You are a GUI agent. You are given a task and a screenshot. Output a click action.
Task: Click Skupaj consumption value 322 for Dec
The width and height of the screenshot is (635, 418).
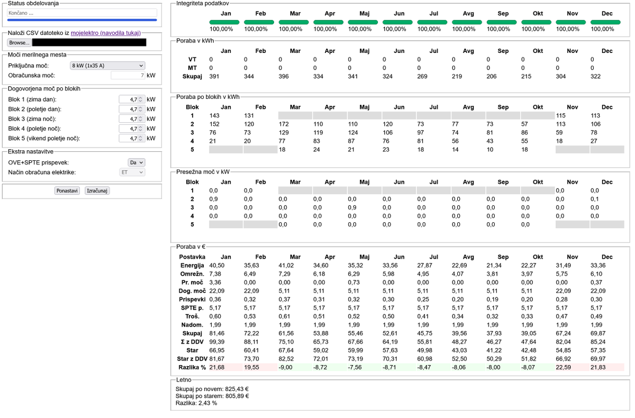[x=596, y=77]
